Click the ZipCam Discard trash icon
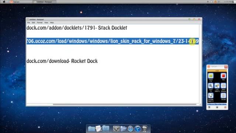This screenshot has height=133, width=236. pyautogui.click(x=223, y=95)
